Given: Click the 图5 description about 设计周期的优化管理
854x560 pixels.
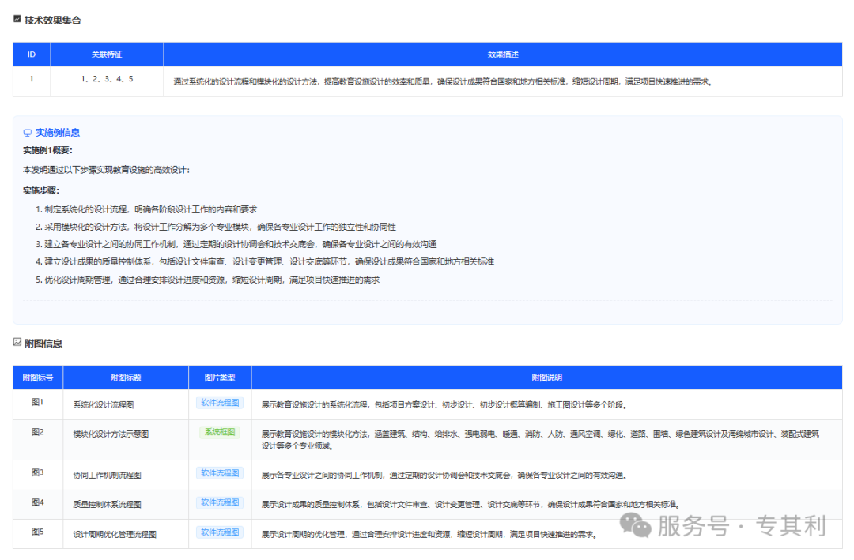Looking at the screenshot, I should tap(429, 535).
